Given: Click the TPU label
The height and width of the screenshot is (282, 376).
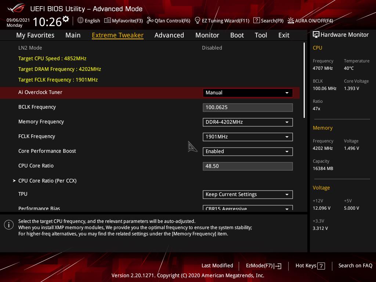Looking at the screenshot, I should coord(23,194).
